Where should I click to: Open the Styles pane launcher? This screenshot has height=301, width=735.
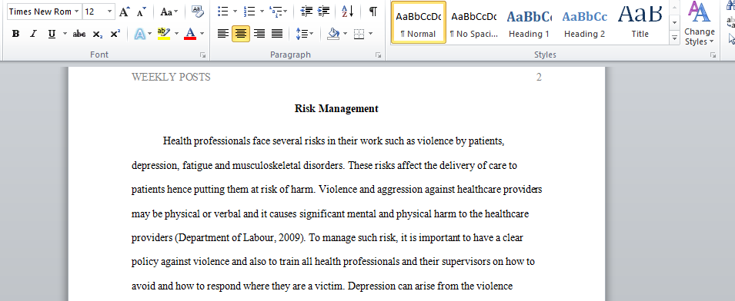coord(713,55)
